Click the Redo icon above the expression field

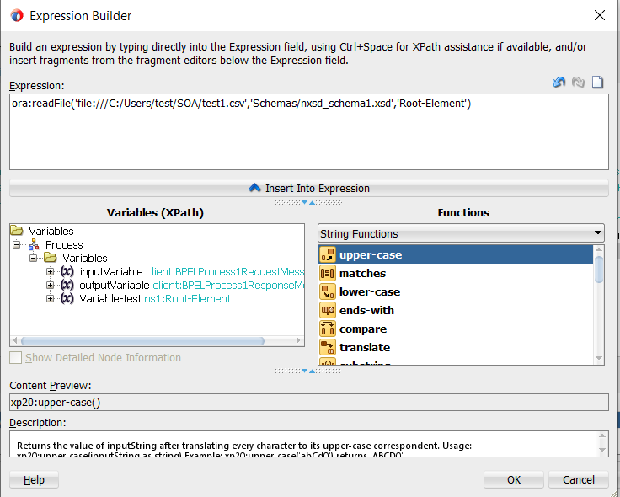[x=578, y=83]
